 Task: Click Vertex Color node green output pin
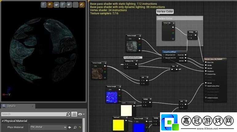click(x=173, y=33)
